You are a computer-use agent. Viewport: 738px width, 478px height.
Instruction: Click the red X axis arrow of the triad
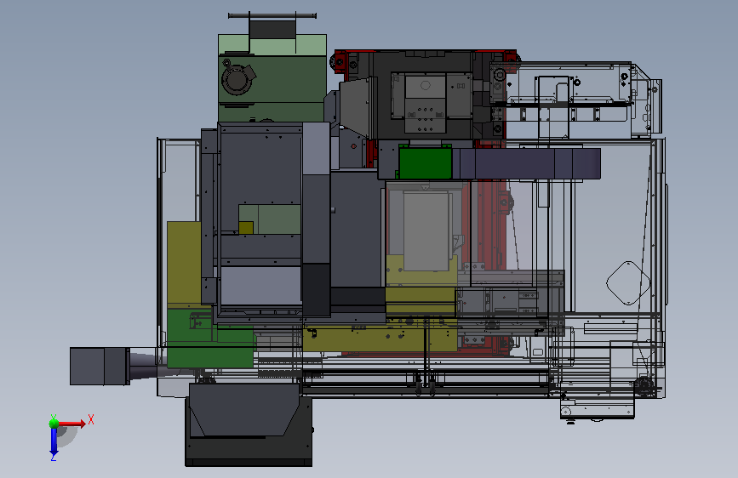coord(72,424)
